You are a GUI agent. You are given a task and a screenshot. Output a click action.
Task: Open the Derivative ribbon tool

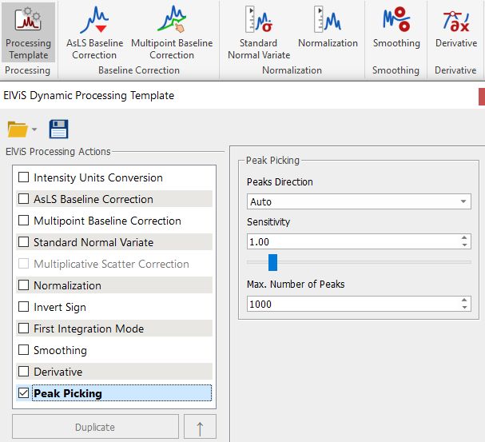(456, 28)
